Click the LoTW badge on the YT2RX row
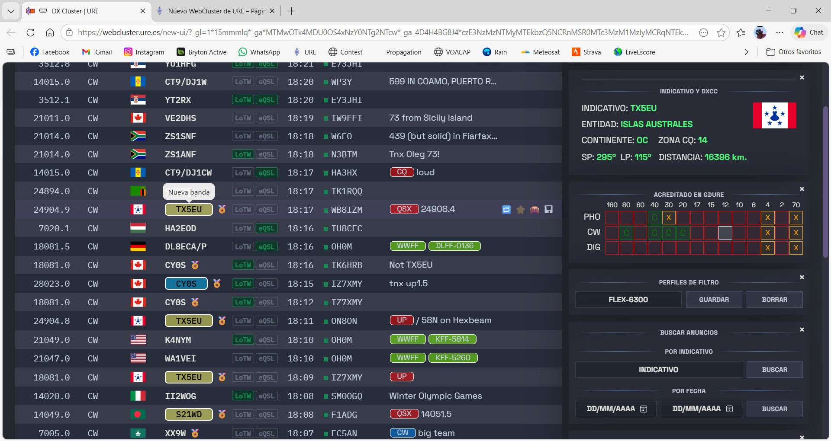Screen dimensions: 831x441 (x=243, y=100)
